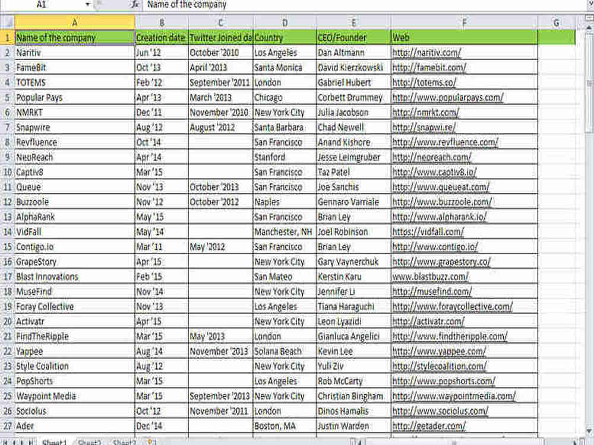Select the 'Name of the company' header cell
Viewport: 594px width, 445px height.
[75, 37]
